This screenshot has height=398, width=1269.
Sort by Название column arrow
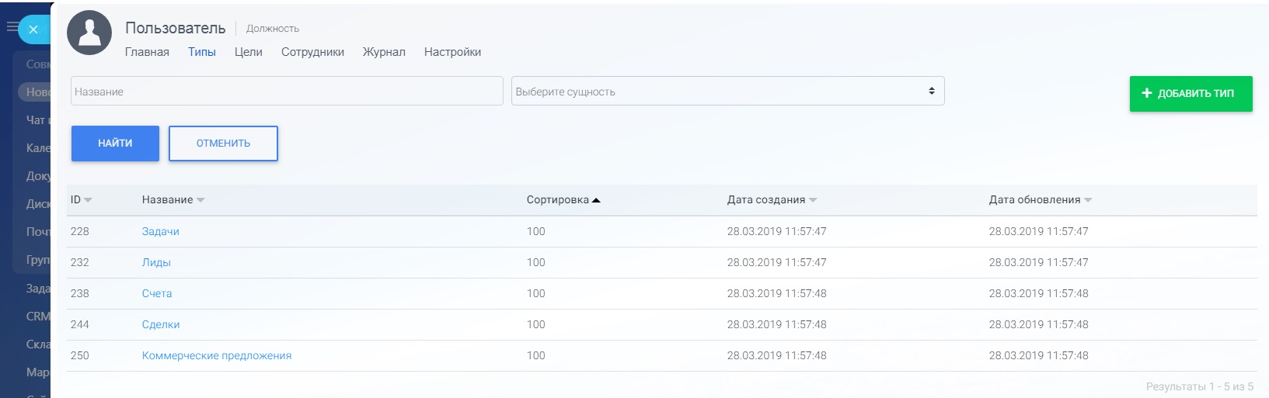[200, 200]
